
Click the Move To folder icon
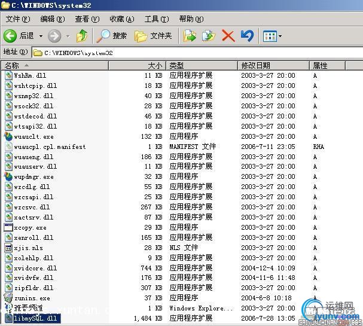coord(190,36)
